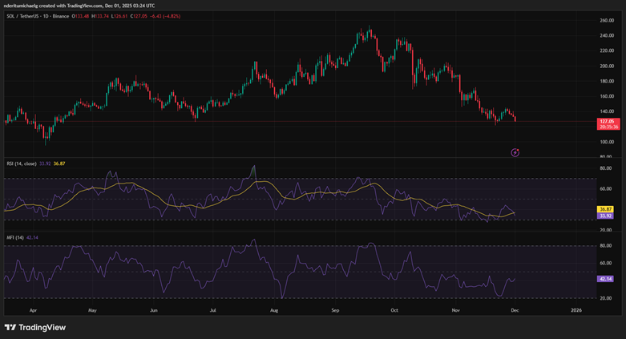Click the TradingView wordmark text at bottom

coord(42,327)
